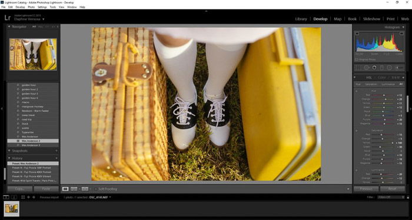Select the Graduated Filter tool icon
412x220 pixels.
coord(382,68)
